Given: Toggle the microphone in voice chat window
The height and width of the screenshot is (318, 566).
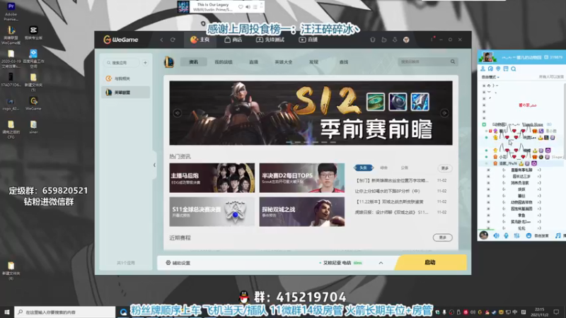Looking at the screenshot, I should [x=506, y=235].
